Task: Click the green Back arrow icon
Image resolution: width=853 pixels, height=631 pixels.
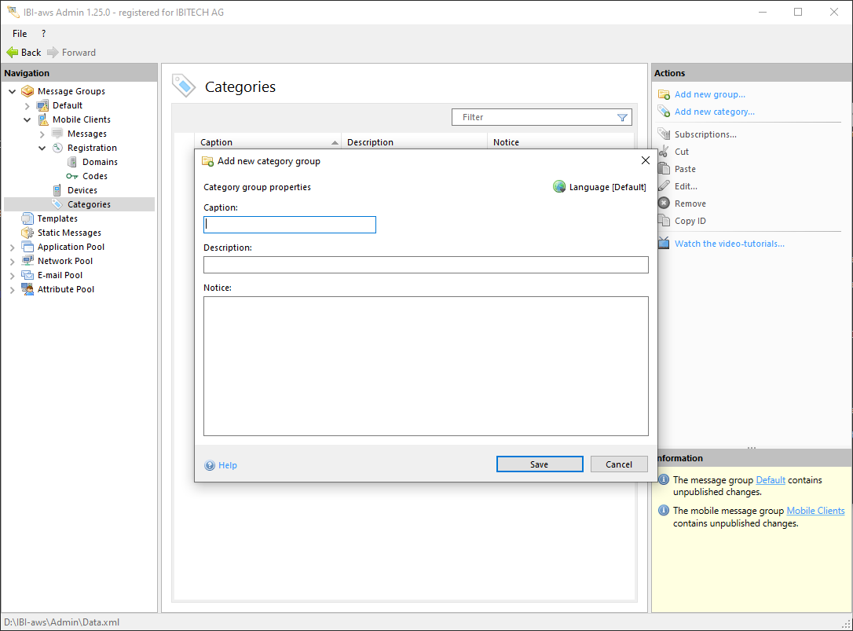Action: point(13,53)
